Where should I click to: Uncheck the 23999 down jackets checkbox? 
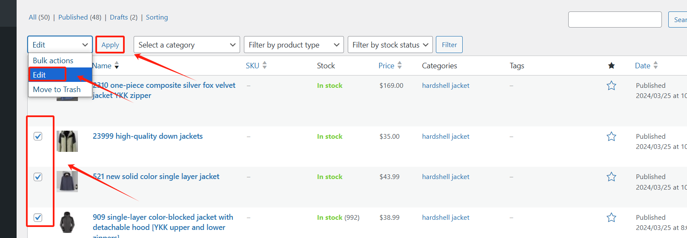38,136
